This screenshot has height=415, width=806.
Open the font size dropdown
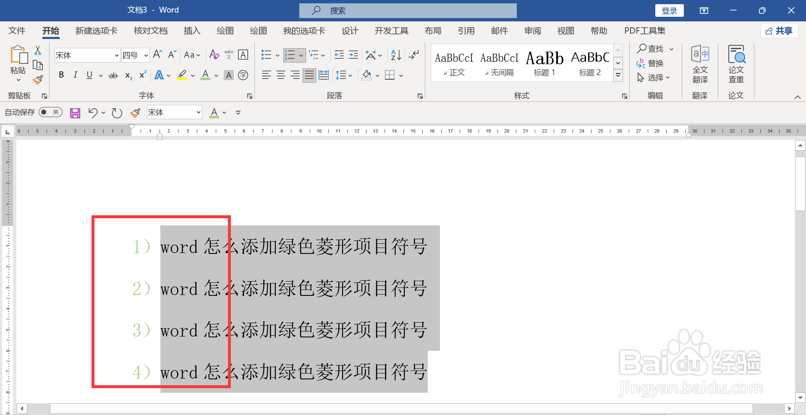146,55
